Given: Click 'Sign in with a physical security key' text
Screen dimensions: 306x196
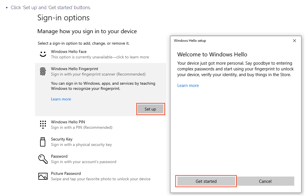Looking at the screenshot, I should coord(81,144).
